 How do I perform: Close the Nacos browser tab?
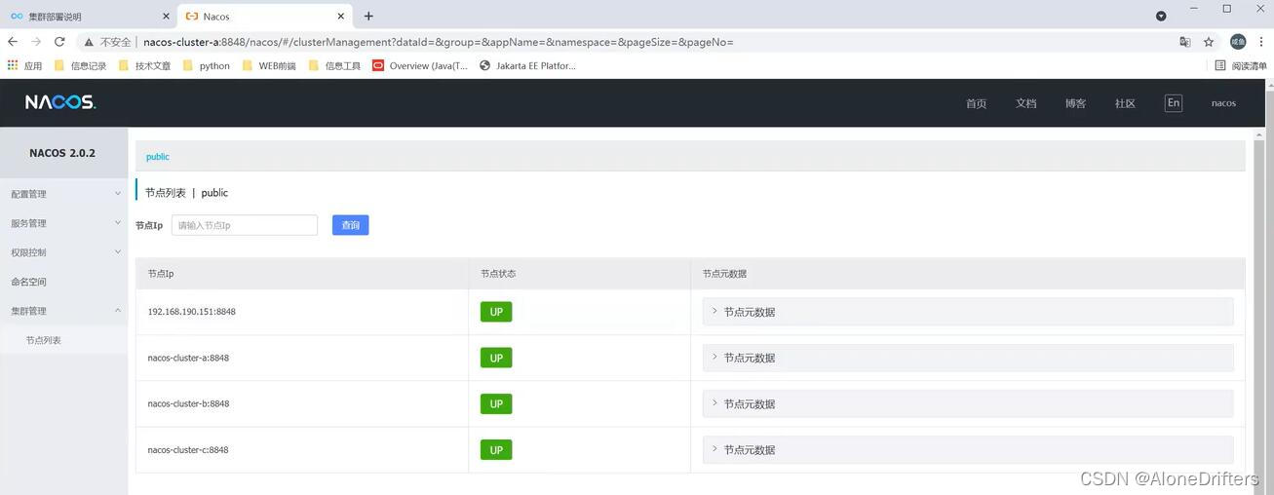click(x=341, y=16)
